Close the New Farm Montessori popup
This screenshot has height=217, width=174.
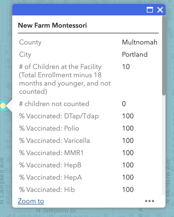(x=160, y=10)
